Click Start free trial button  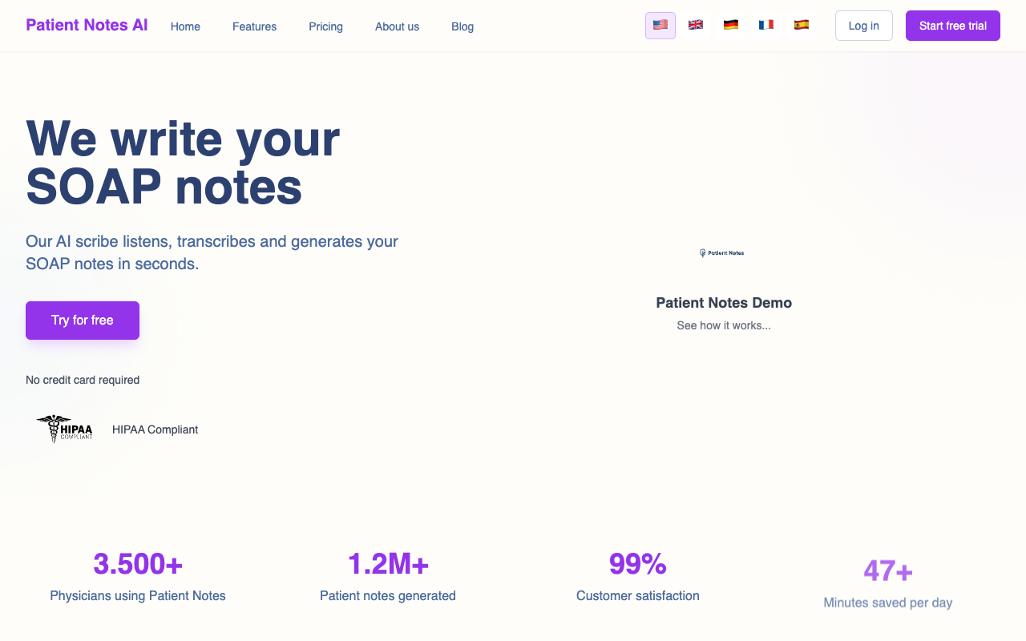(x=953, y=26)
